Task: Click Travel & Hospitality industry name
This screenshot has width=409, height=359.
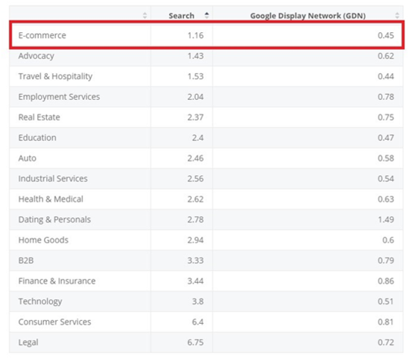Action: pos(55,76)
